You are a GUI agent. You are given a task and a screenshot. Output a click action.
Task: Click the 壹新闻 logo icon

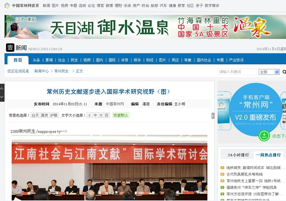pos(10,47)
